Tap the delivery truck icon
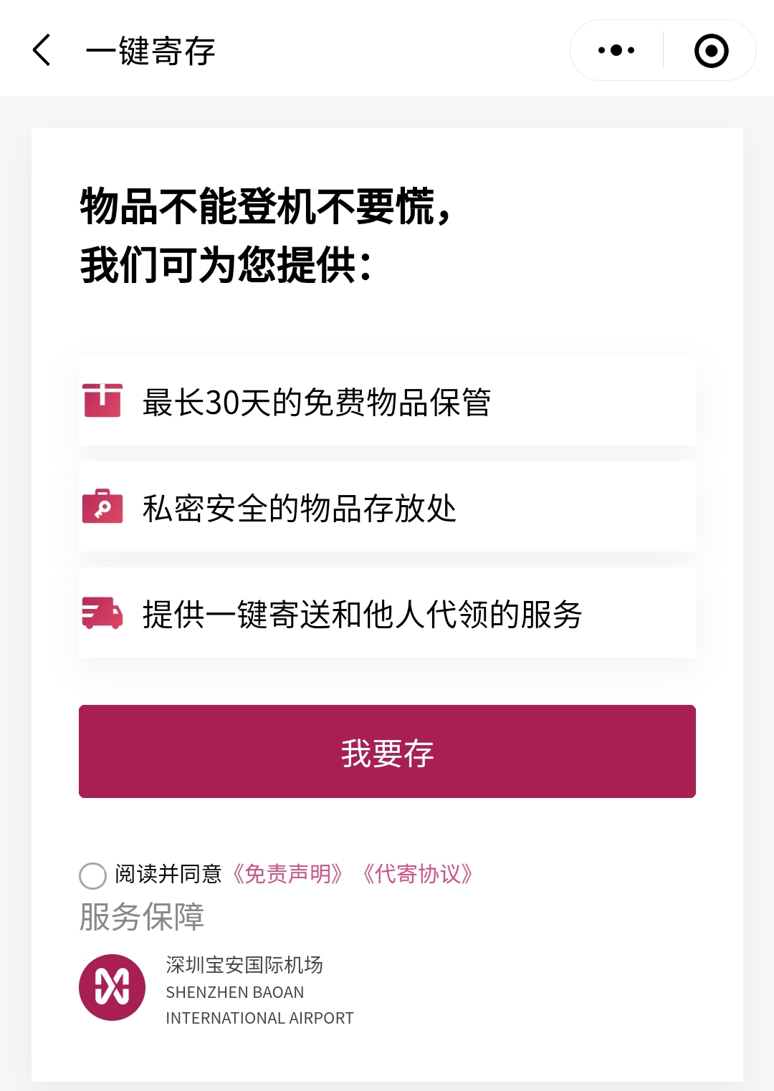 [102, 612]
